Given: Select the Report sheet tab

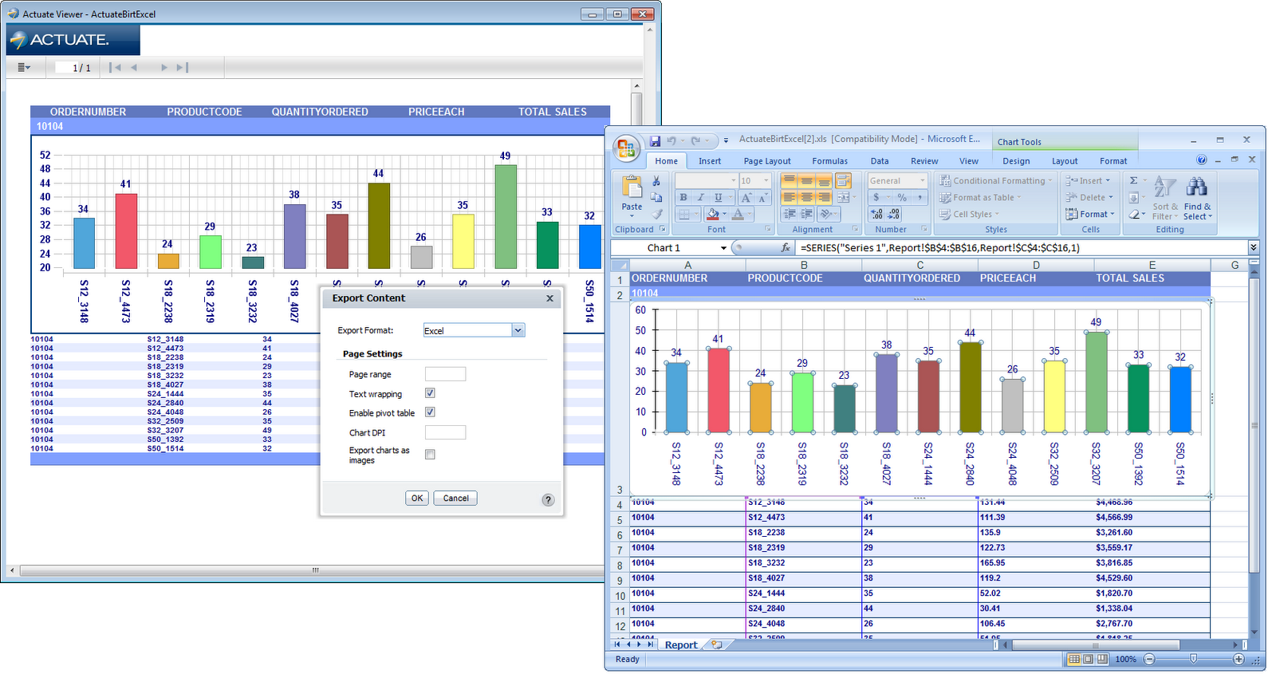Looking at the screenshot, I should coord(681,644).
